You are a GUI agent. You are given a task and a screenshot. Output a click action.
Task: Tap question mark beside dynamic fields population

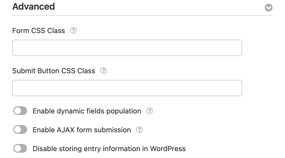point(149,111)
